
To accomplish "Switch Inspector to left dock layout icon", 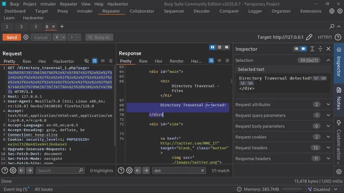I will (296, 49).
